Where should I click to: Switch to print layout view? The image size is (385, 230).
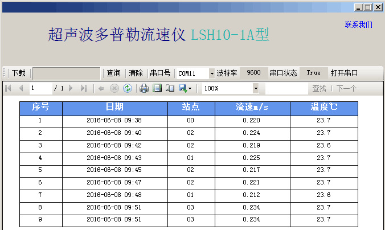point(157,88)
